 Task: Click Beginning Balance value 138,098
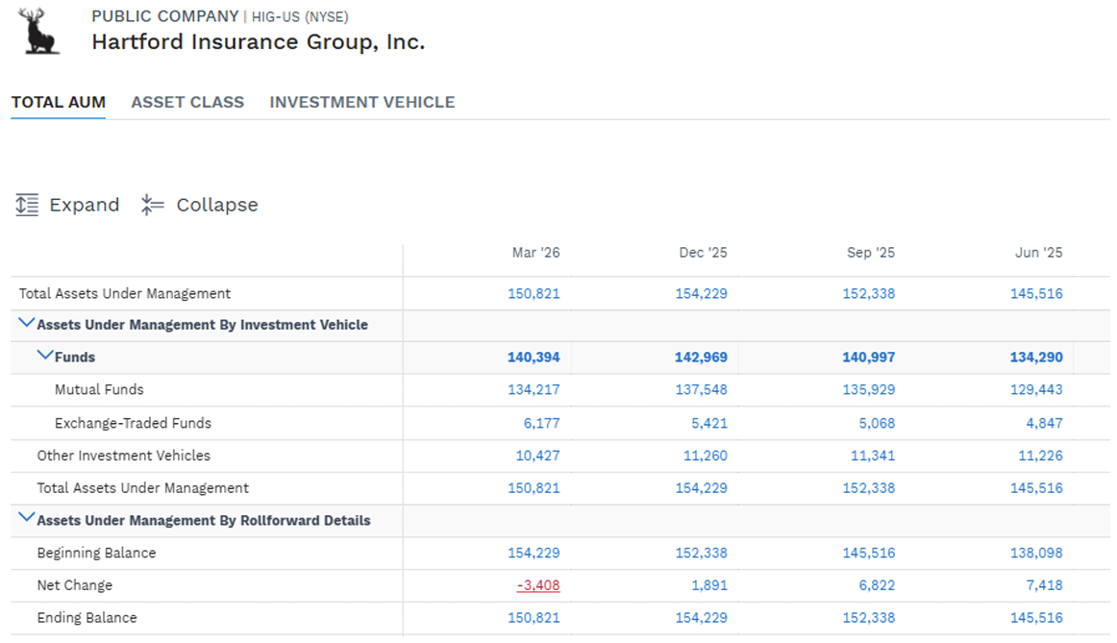tap(1036, 554)
